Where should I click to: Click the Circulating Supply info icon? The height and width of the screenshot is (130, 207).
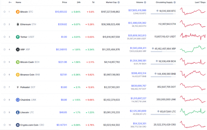coord(174,3)
